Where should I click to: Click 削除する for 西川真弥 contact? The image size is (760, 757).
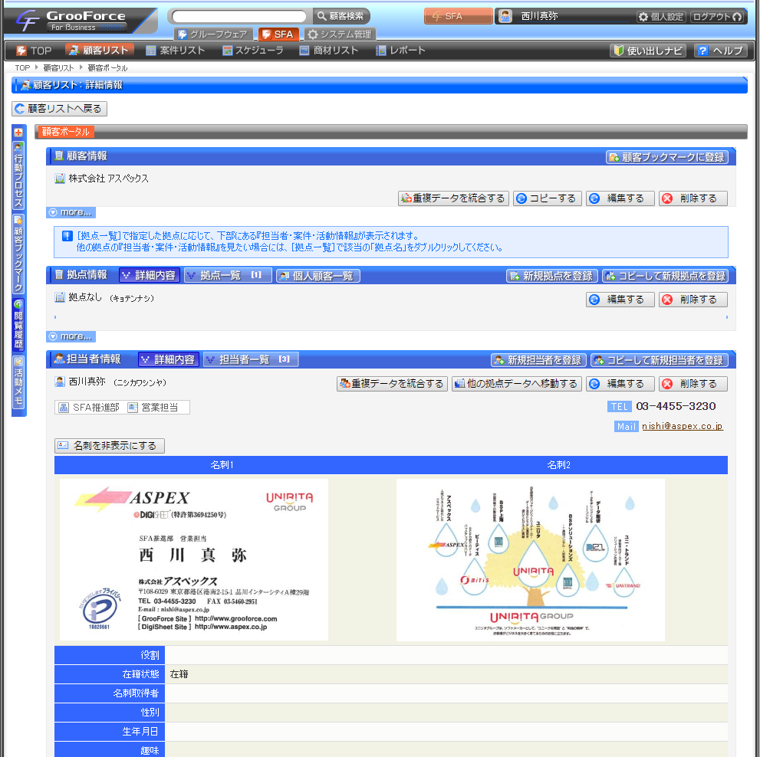click(x=693, y=384)
